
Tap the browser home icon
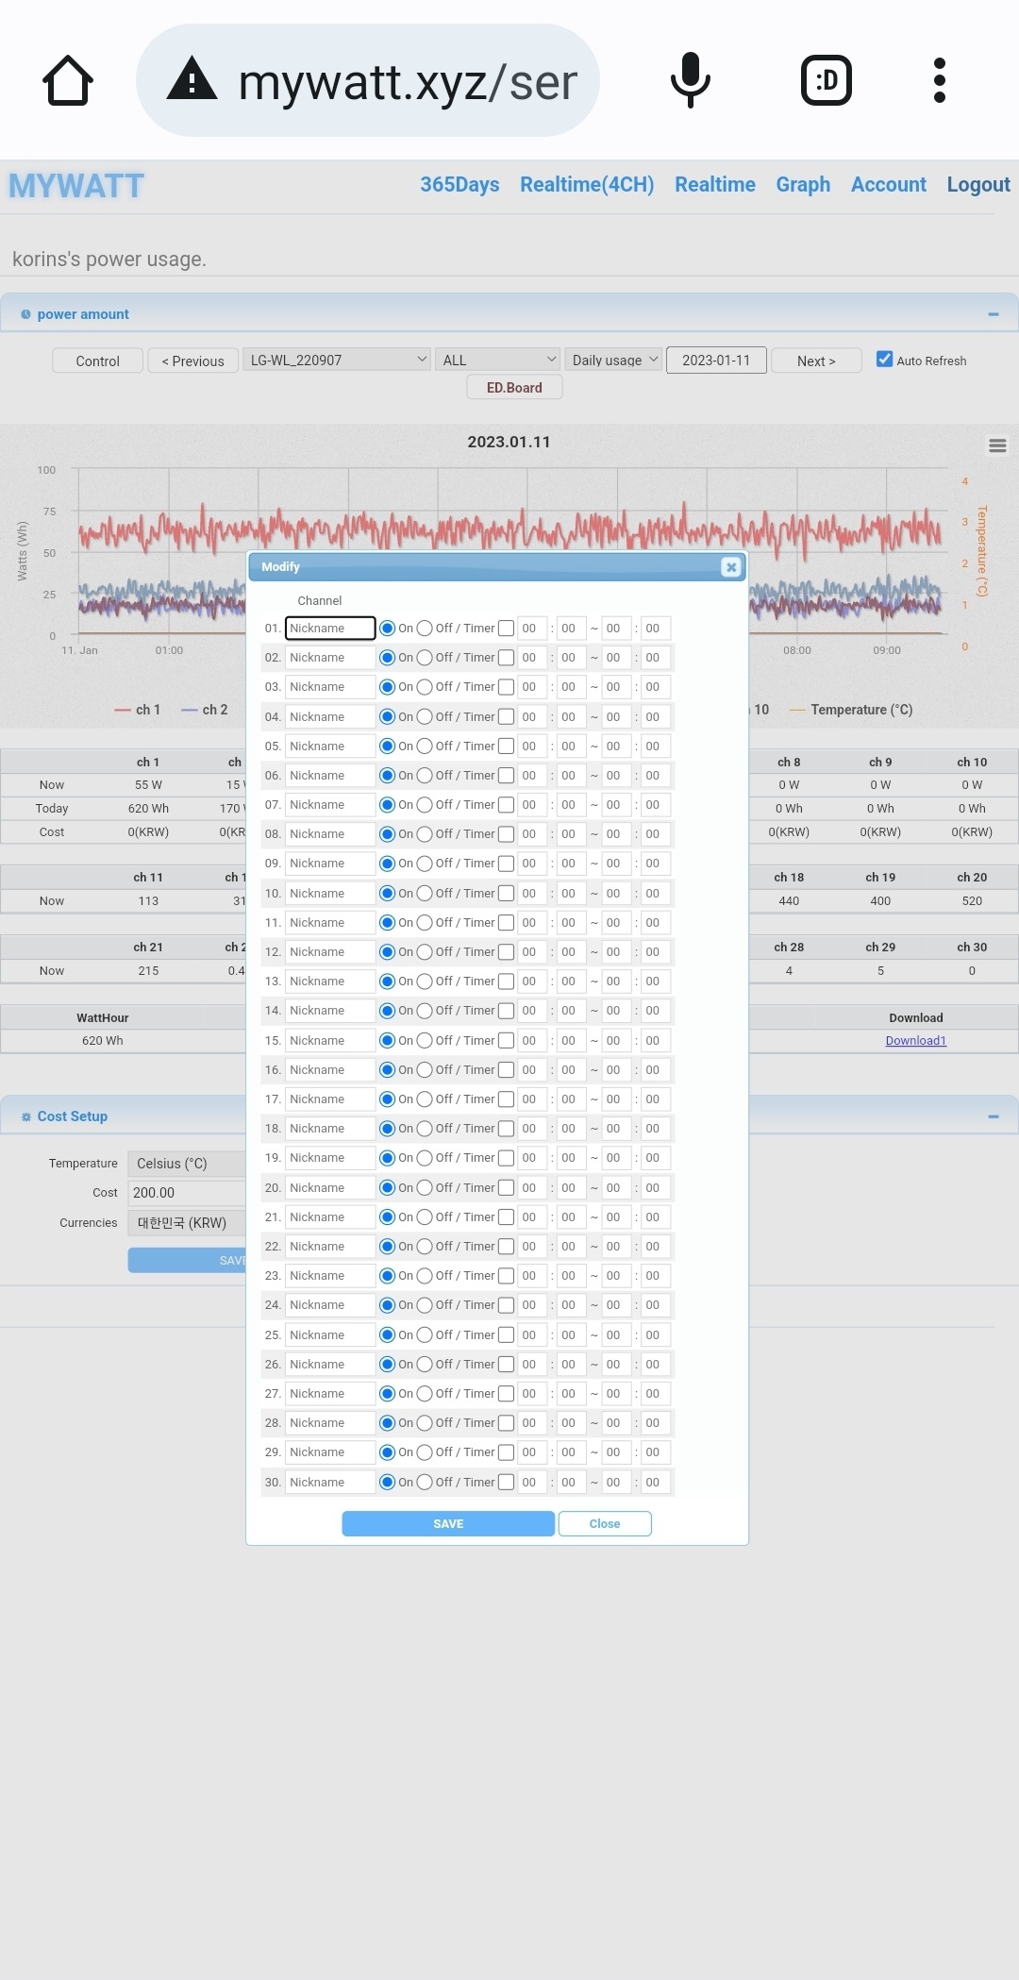(x=68, y=80)
